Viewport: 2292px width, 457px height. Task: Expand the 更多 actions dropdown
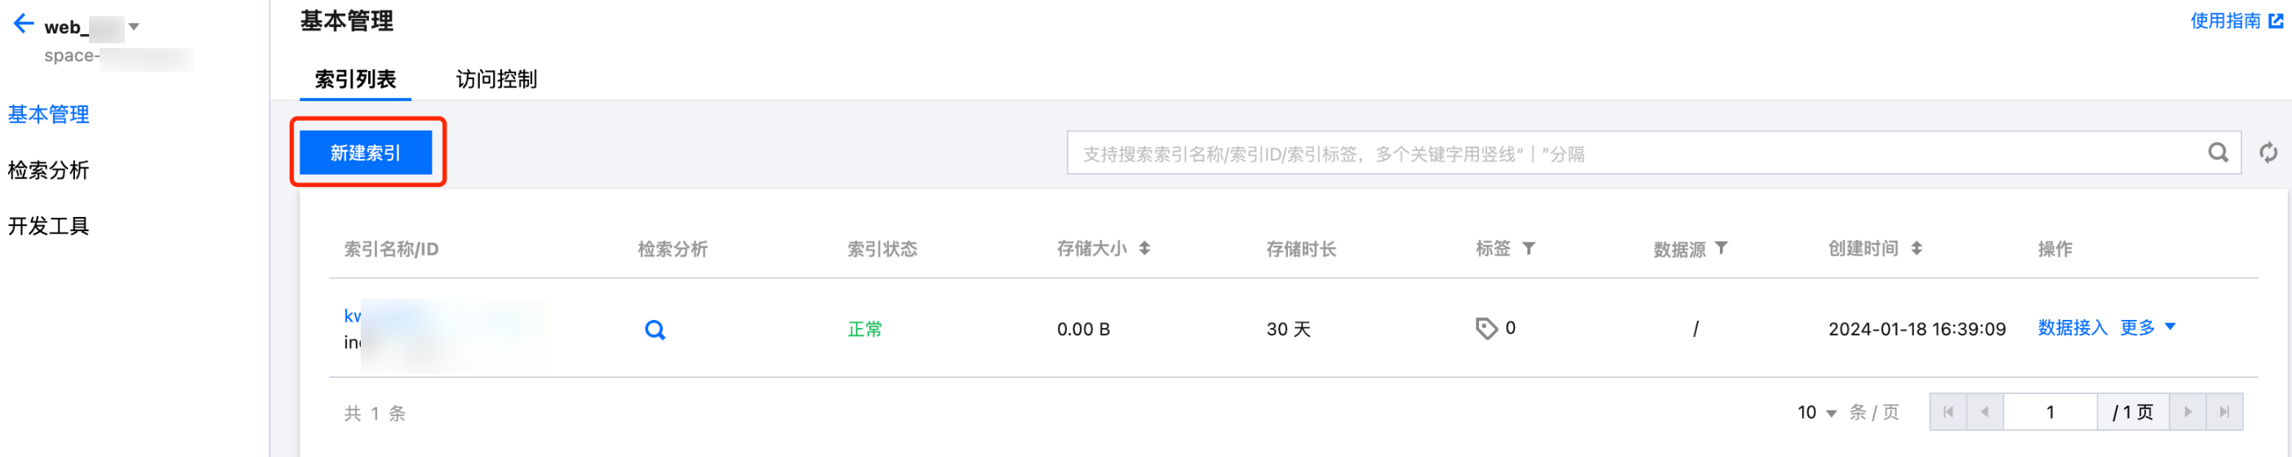[2147, 328]
